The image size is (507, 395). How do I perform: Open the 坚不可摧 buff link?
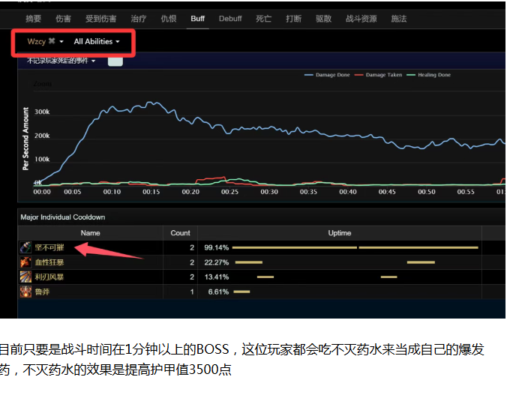tap(50, 247)
